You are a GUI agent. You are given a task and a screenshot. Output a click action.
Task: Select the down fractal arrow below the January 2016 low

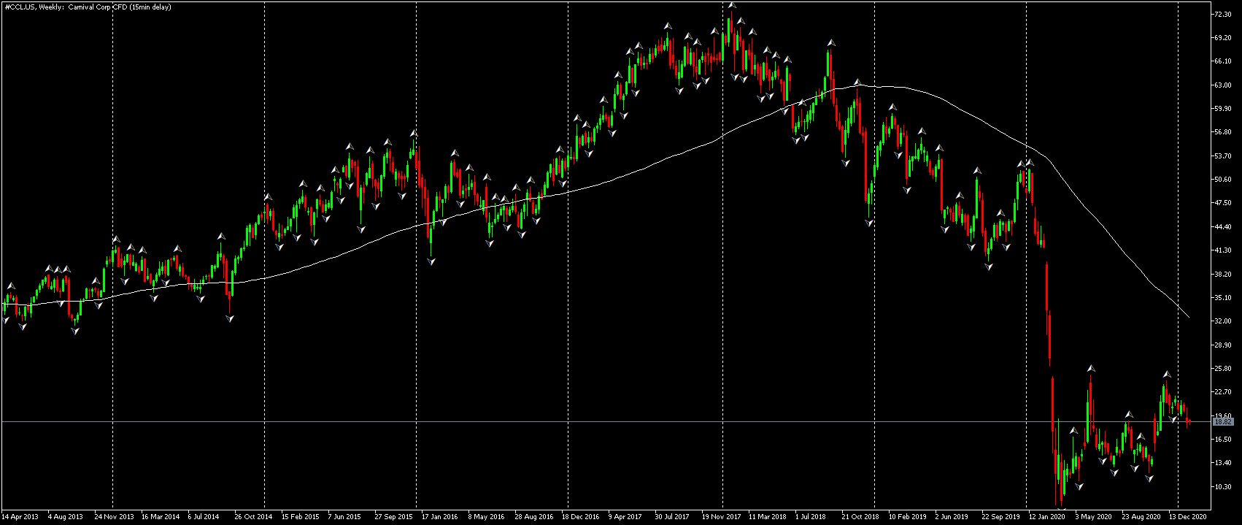tap(431, 261)
